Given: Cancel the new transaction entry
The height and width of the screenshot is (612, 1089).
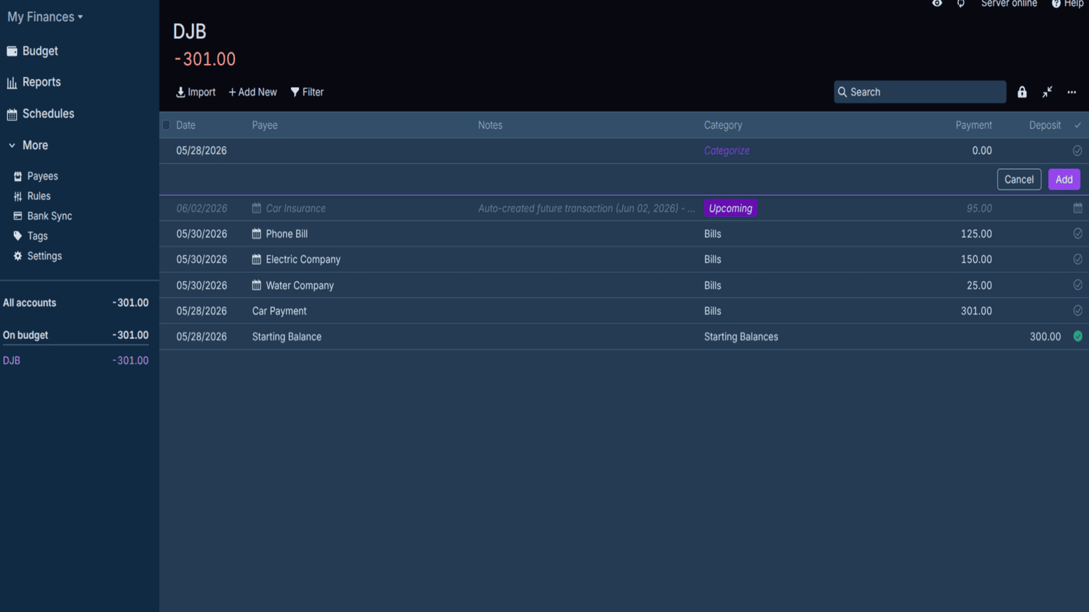Looking at the screenshot, I should click(1019, 179).
